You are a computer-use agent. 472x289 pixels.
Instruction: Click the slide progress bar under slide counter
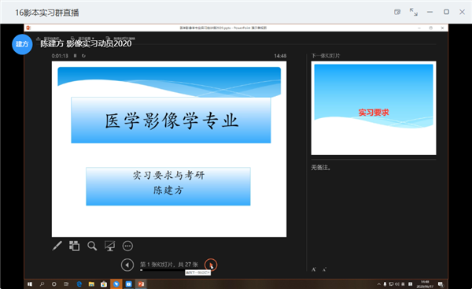click(x=169, y=270)
